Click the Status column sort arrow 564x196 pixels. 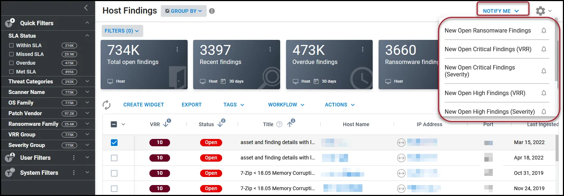point(220,124)
